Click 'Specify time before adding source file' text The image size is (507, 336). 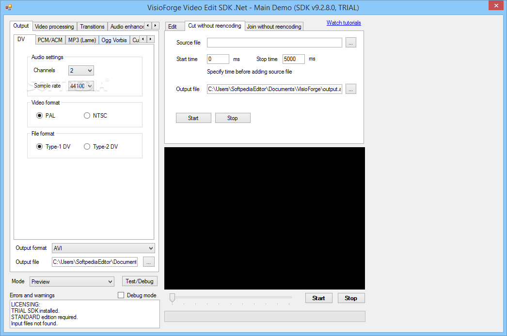click(249, 72)
